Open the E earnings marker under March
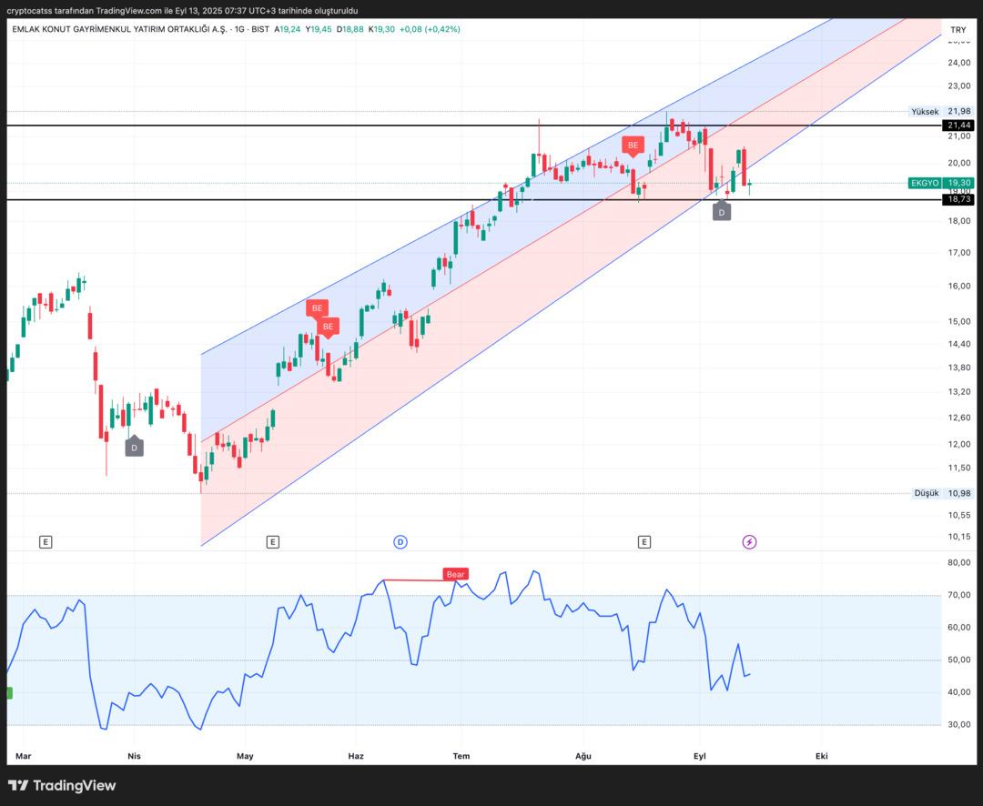Viewport: 983px width, 806px height. point(46,541)
